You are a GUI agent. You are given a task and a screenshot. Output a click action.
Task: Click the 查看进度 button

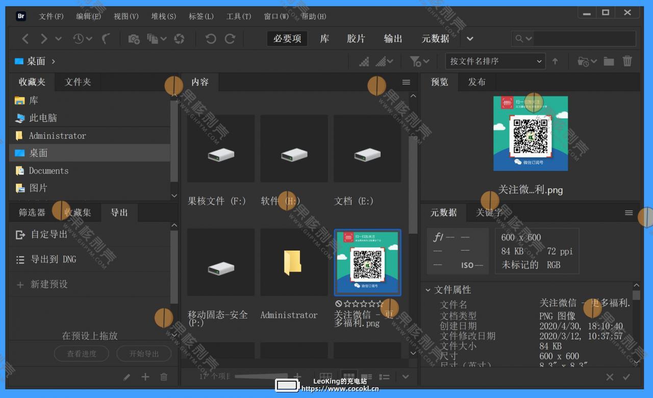pos(82,354)
